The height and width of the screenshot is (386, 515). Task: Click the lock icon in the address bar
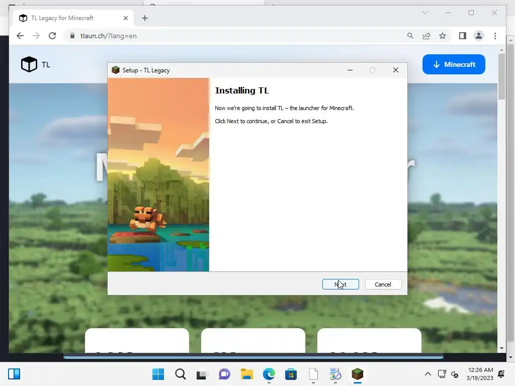coord(72,36)
